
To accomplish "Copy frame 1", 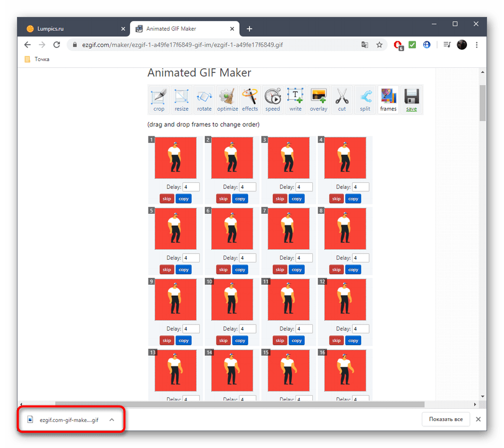I will point(184,199).
